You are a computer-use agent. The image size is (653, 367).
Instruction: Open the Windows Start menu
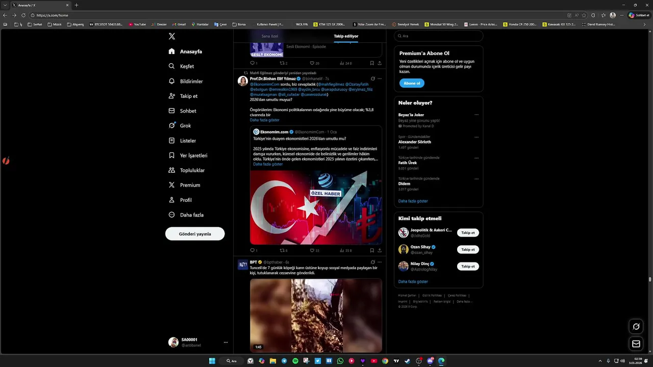coord(212,361)
